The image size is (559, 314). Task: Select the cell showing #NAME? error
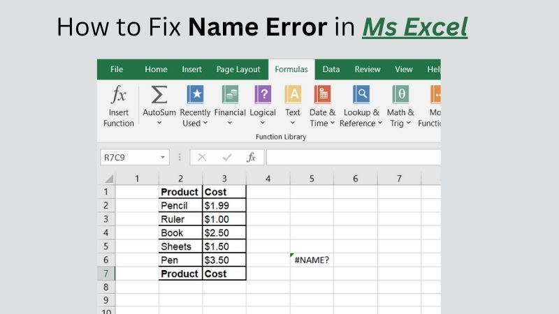[312, 260]
